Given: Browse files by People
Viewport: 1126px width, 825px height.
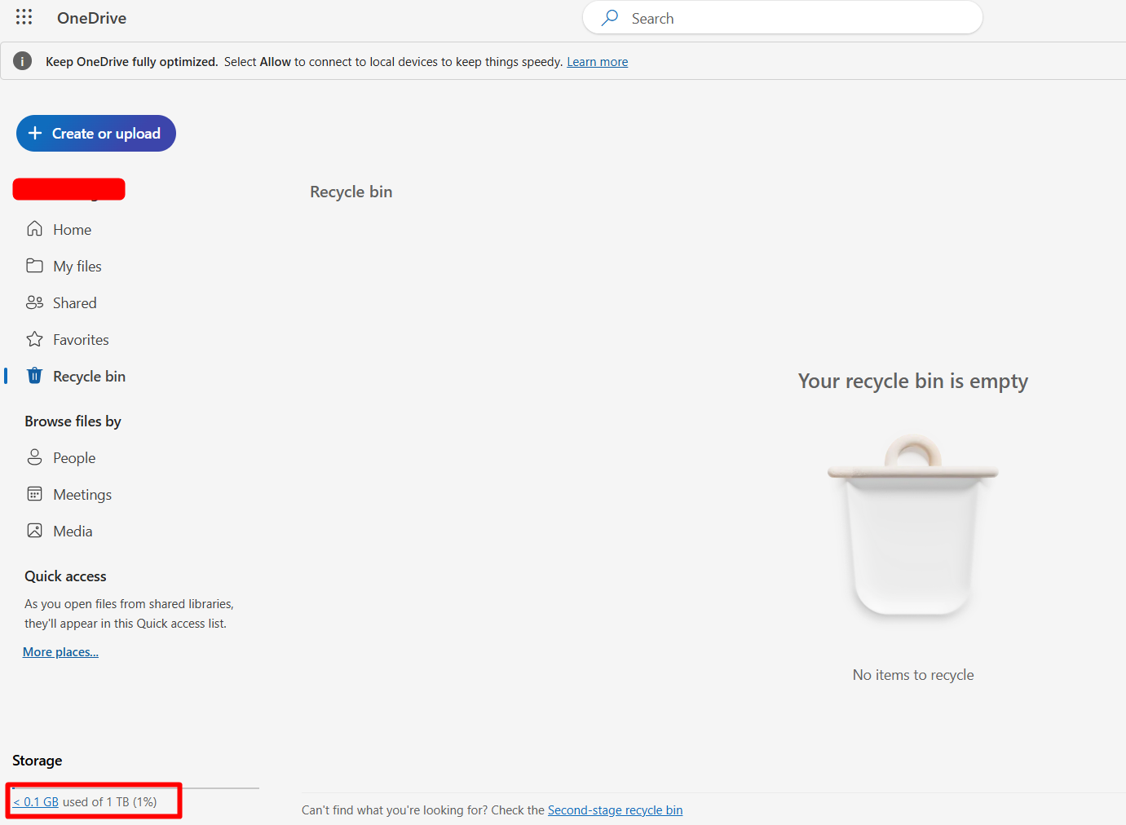Looking at the screenshot, I should click(x=74, y=458).
